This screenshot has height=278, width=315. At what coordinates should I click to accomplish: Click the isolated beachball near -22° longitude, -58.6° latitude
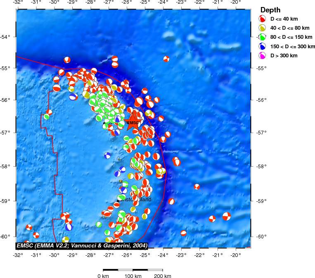pos(197,186)
